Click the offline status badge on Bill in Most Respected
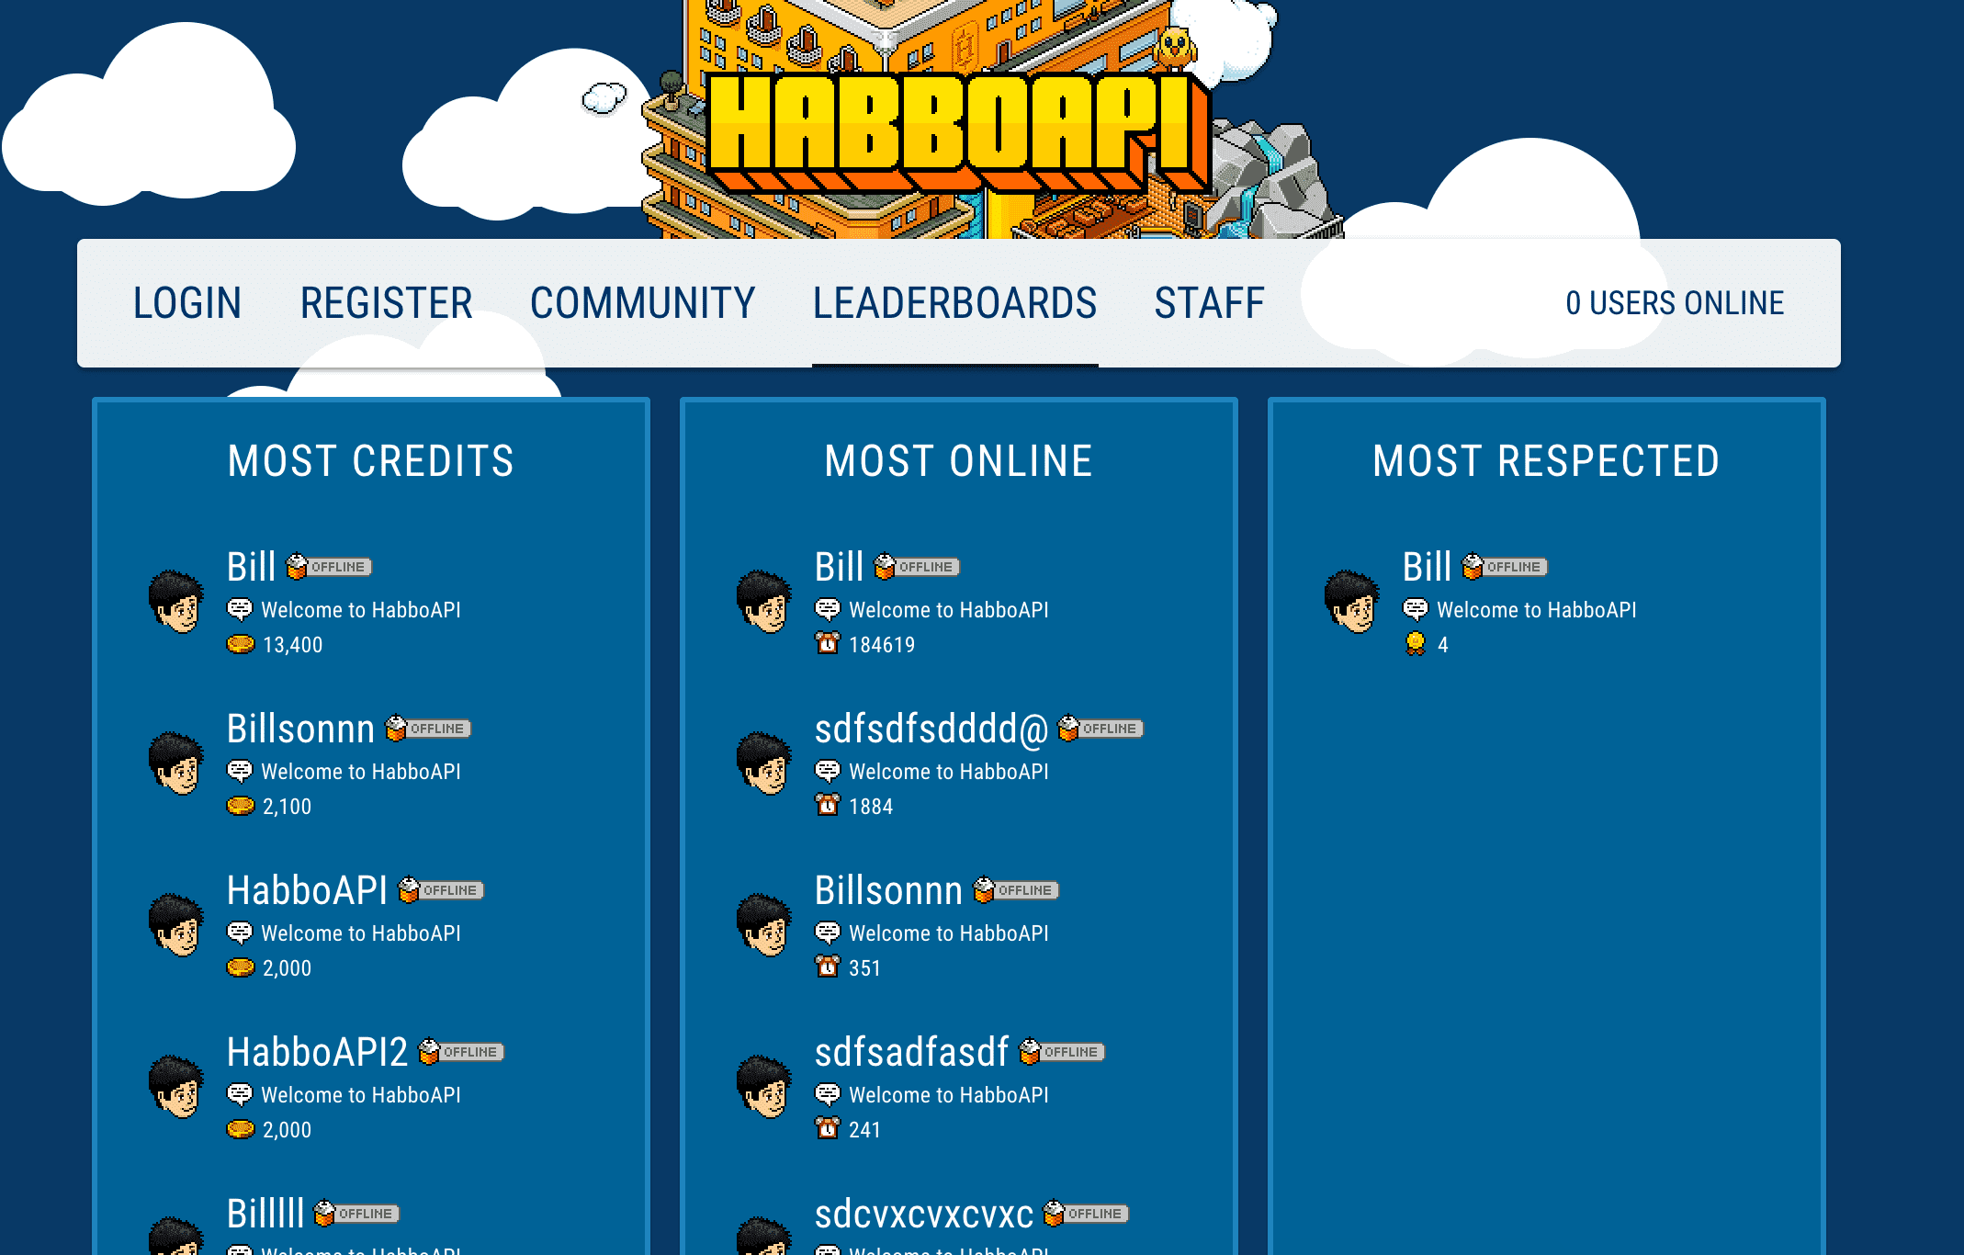1964x1255 pixels. 1503,567
